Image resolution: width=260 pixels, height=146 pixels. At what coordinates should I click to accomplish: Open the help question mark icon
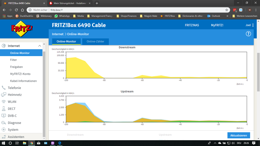coord(248,34)
